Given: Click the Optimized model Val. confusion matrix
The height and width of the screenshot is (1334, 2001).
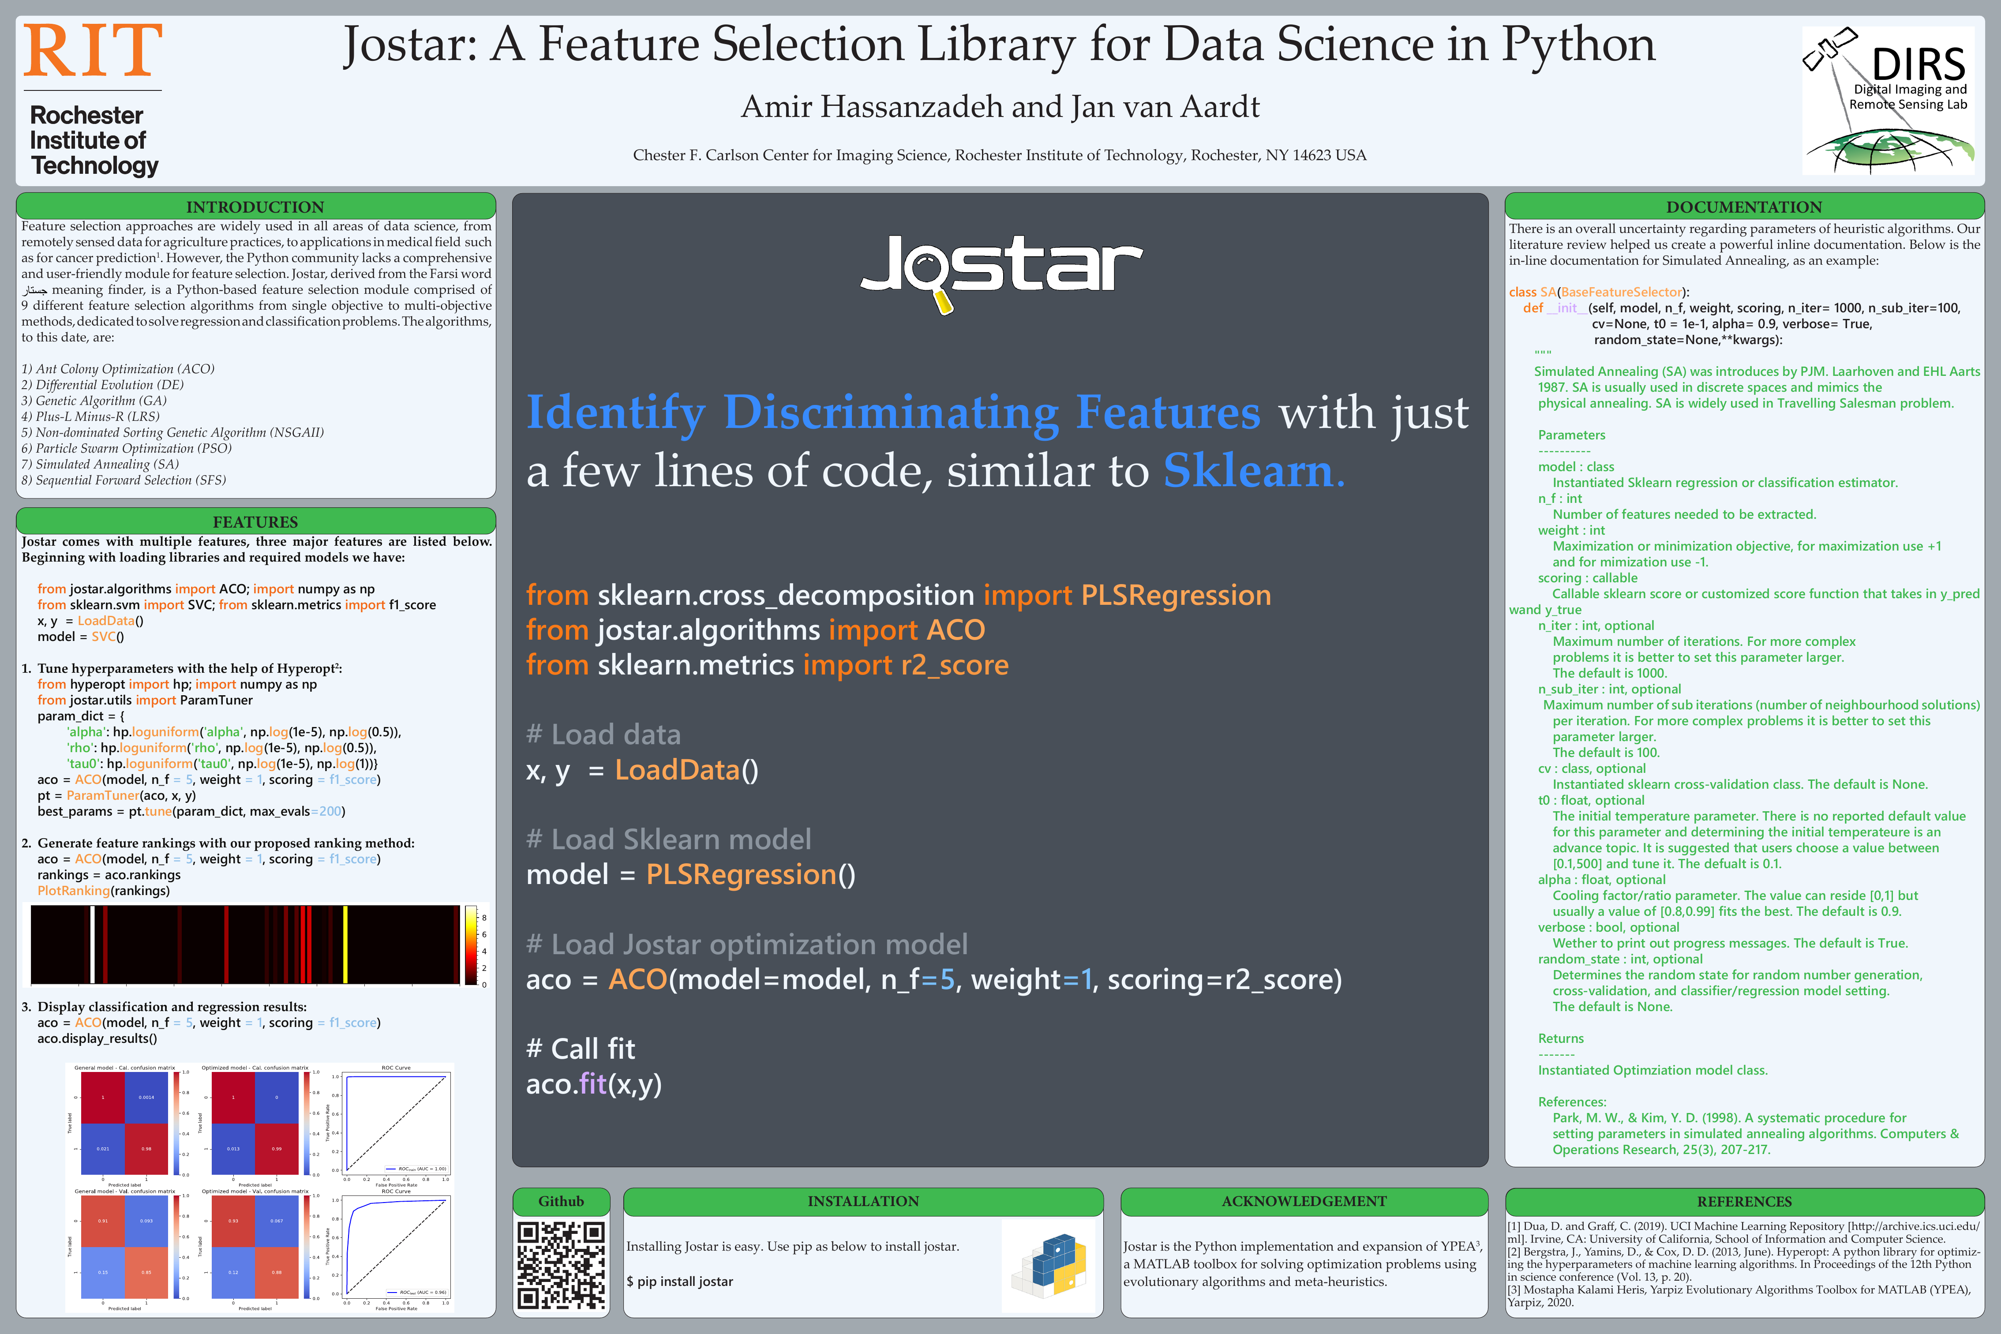Looking at the screenshot, I should click(x=255, y=1247).
